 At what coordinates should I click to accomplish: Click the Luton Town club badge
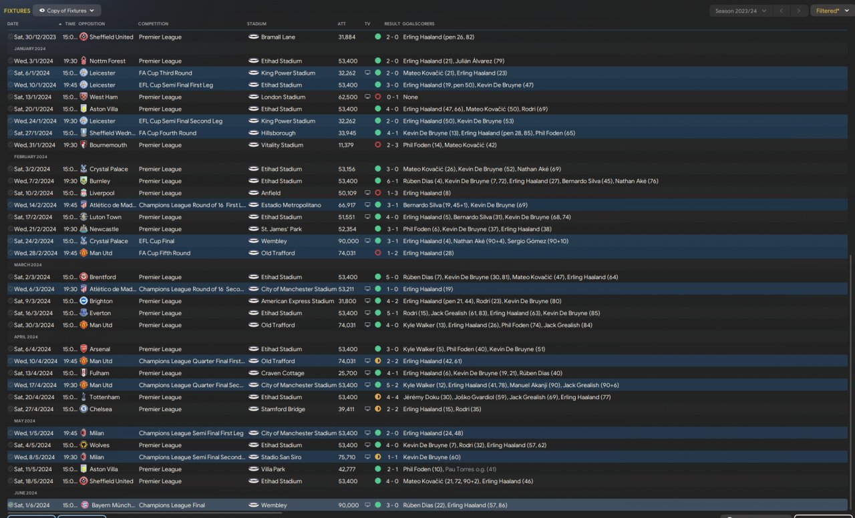83,217
